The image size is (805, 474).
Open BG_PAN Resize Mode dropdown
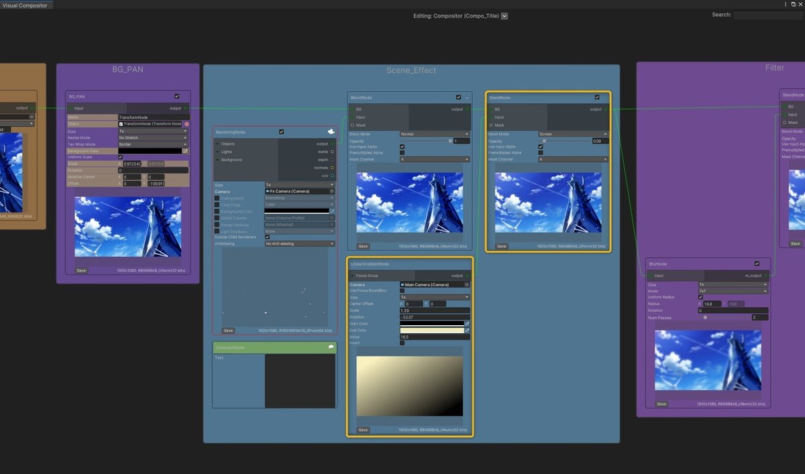pos(153,138)
